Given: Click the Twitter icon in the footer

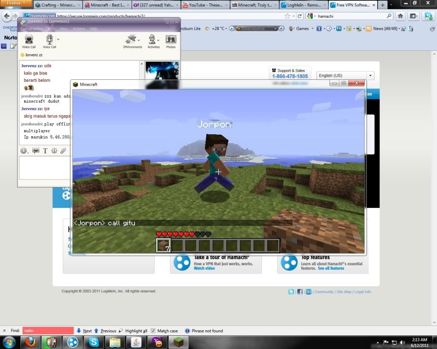Looking at the screenshot, I should [x=291, y=291].
